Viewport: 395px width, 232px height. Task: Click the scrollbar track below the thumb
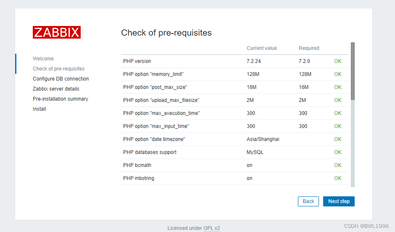tap(353, 143)
